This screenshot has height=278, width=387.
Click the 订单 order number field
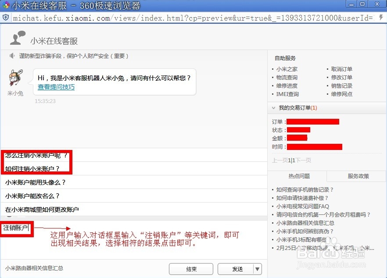(x=313, y=121)
